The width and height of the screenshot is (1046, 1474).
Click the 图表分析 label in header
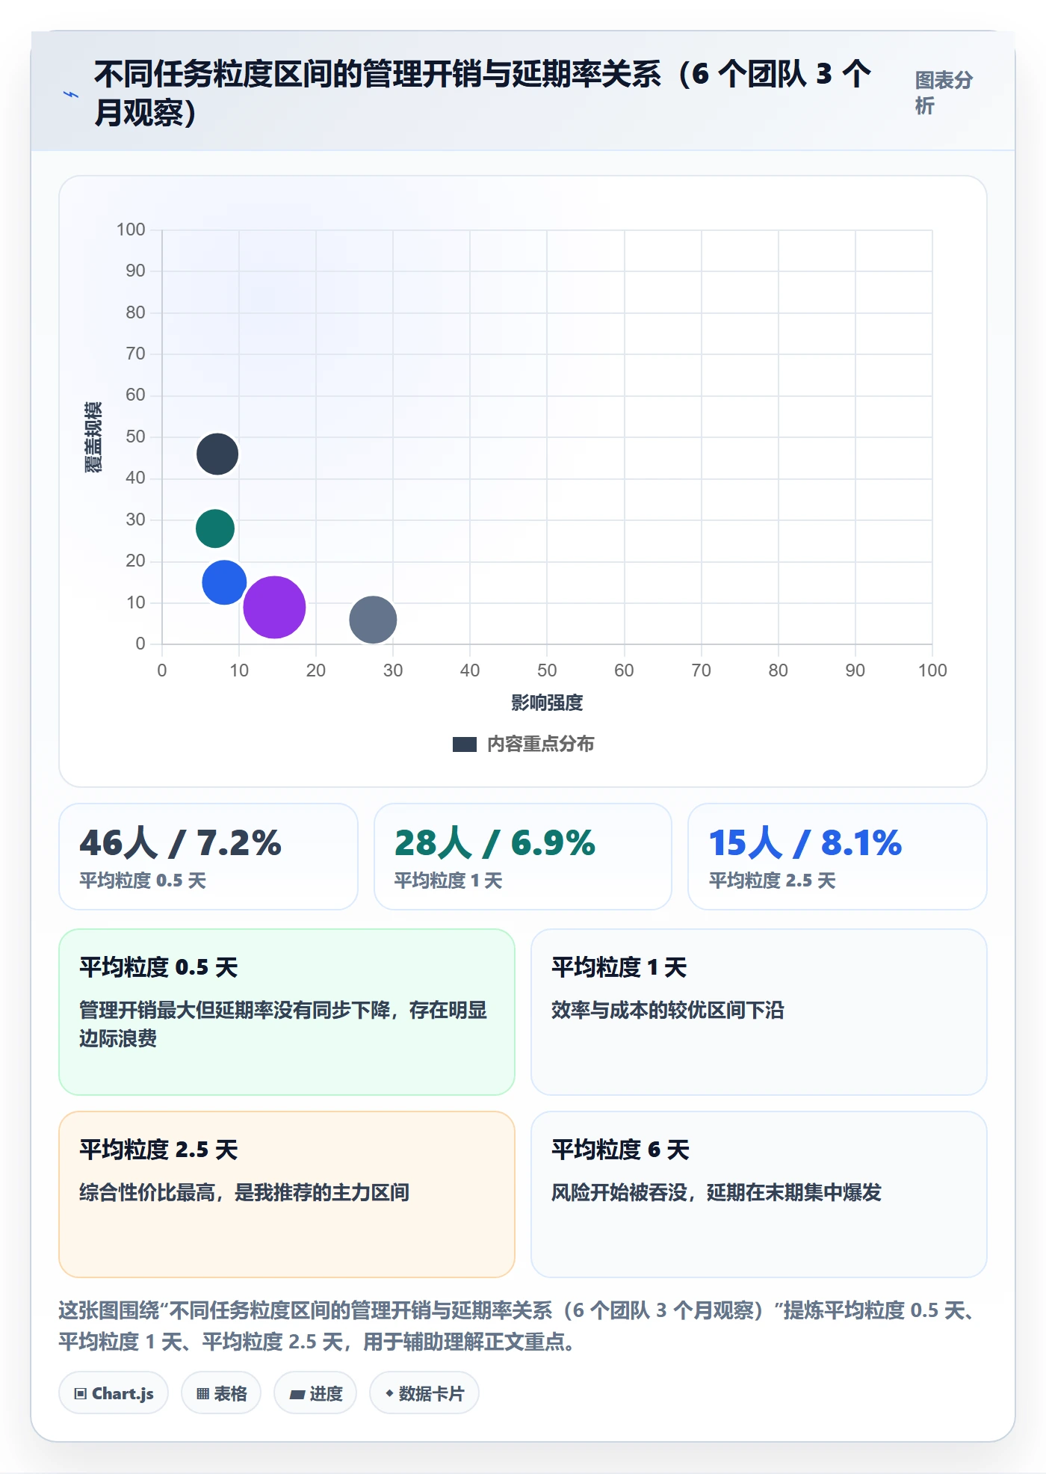[x=944, y=93]
